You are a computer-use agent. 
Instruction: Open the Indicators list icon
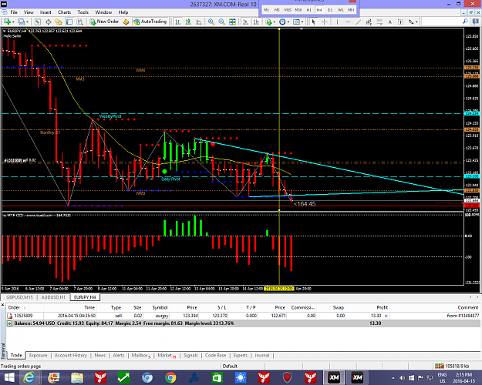click(x=268, y=22)
